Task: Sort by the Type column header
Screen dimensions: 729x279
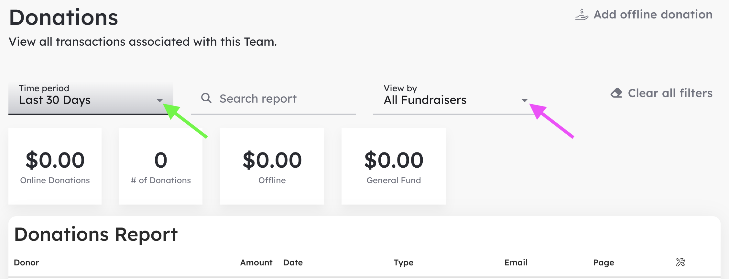Action: coord(404,263)
